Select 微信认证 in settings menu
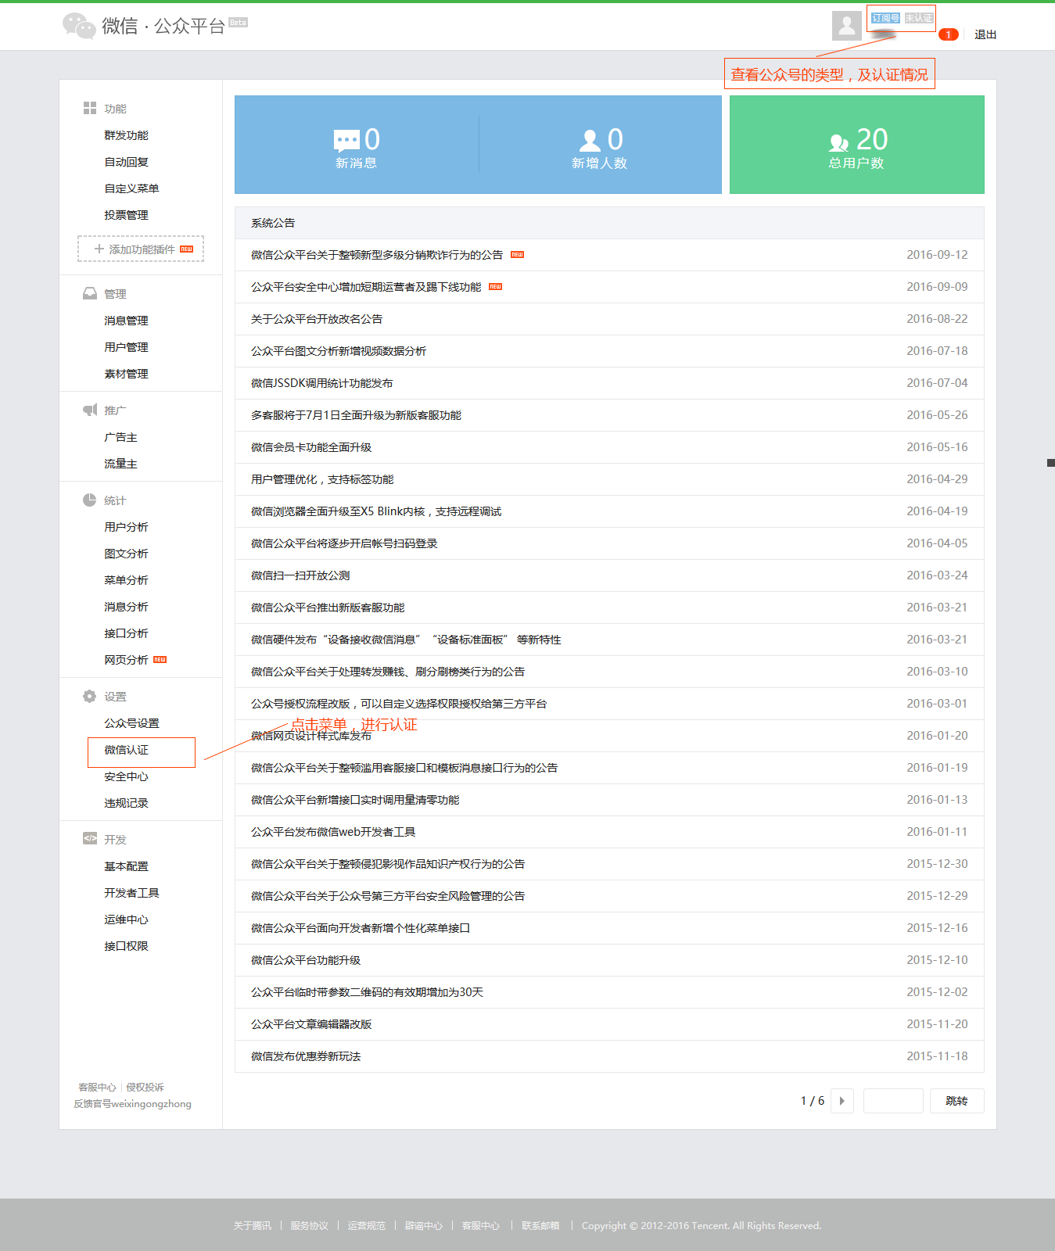The width and height of the screenshot is (1055, 1251). 126,750
